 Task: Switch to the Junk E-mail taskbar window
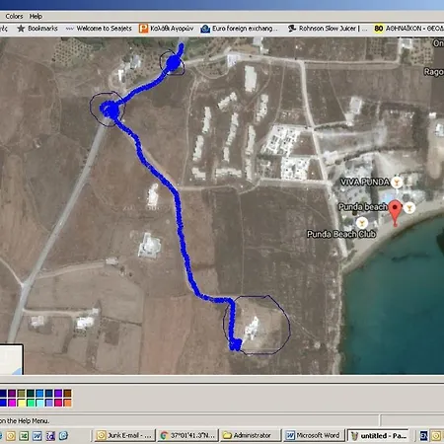click(124, 435)
